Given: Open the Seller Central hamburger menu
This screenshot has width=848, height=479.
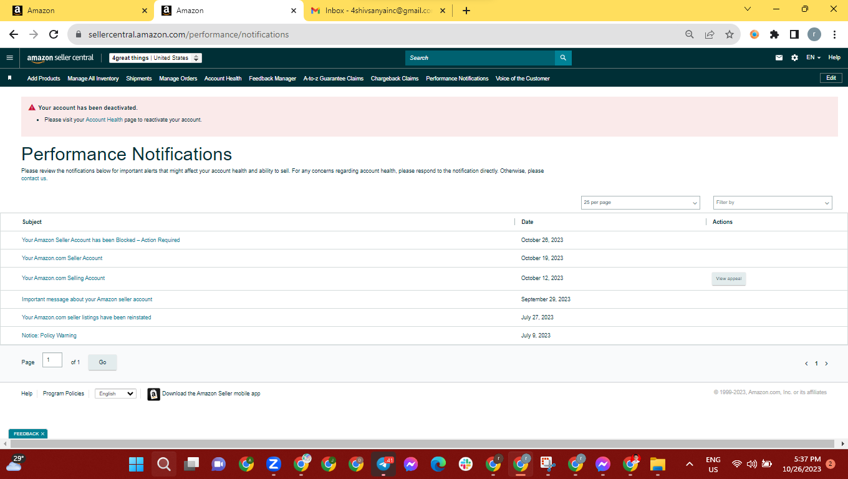Looking at the screenshot, I should point(9,57).
